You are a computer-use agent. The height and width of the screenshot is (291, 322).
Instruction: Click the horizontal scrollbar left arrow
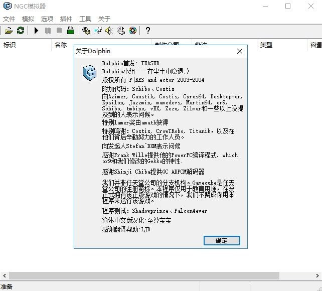tap(5, 275)
